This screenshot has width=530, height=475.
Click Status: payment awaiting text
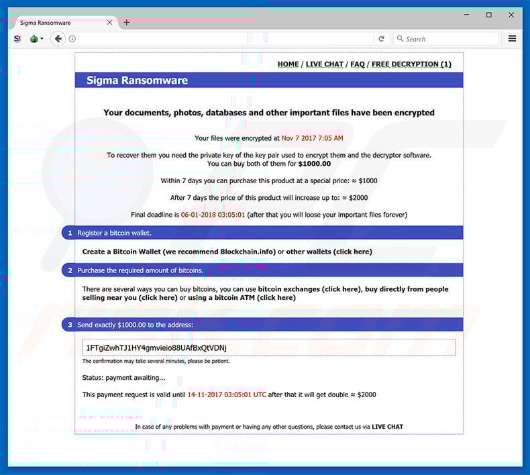coord(123,378)
